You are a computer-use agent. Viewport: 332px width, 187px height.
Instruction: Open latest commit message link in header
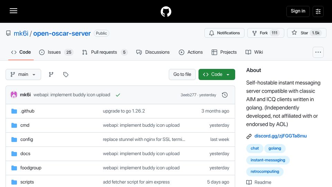click(72, 95)
